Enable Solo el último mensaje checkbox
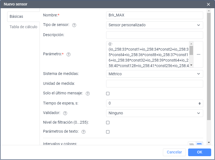 pyautogui.click(x=108, y=94)
